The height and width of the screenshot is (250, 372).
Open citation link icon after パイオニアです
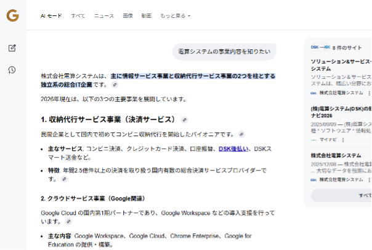tap(241, 134)
